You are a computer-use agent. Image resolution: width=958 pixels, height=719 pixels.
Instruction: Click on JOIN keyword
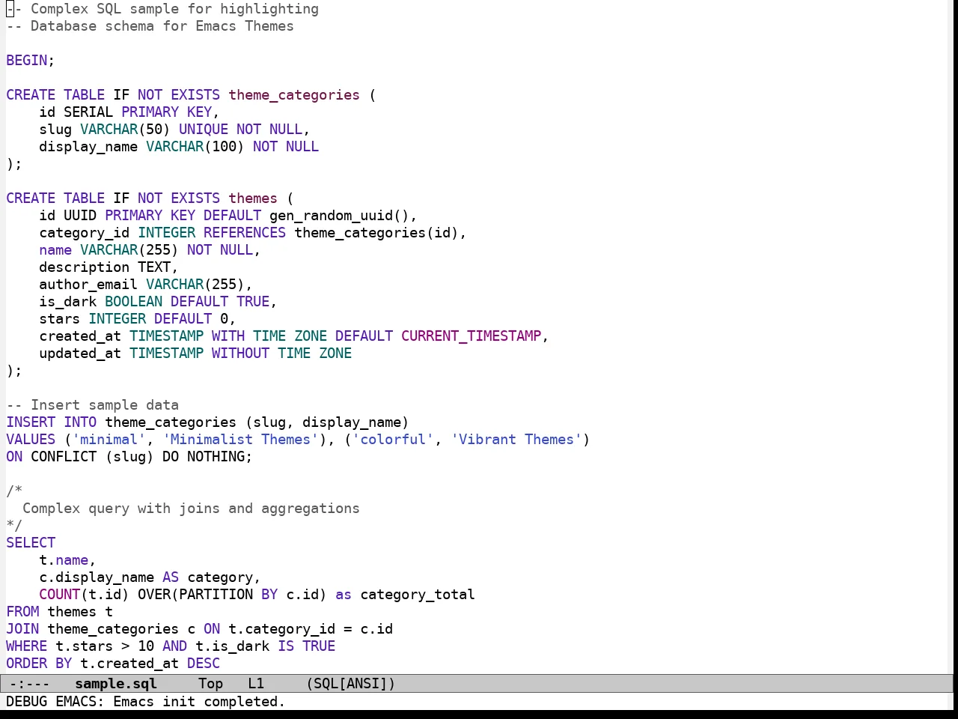click(x=22, y=629)
